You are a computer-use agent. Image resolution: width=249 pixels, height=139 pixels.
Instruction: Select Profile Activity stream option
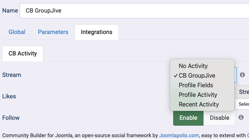(202, 95)
